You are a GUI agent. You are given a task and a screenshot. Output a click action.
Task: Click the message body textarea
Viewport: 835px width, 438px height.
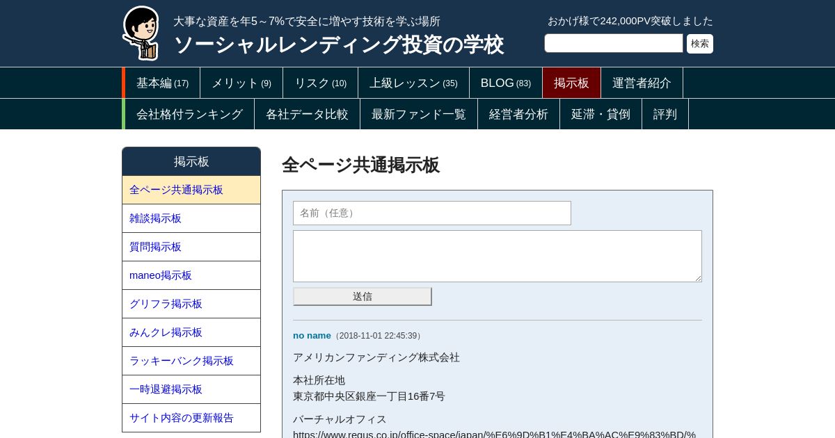click(498, 256)
